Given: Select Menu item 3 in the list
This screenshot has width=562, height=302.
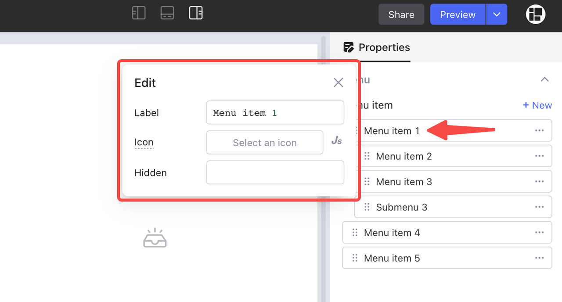Looking at the screenshot, I should click(x=404, y=182).
